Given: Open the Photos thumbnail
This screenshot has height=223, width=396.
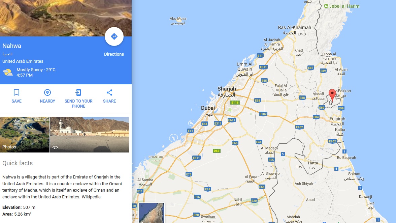Looking at the screenshot, I should [25, 134].
